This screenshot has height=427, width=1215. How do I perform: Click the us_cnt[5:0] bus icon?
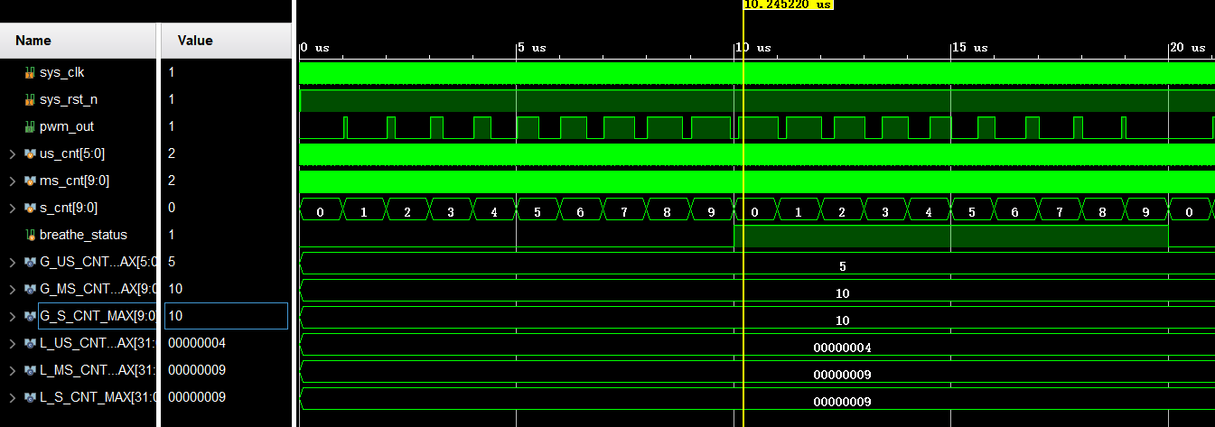(30, 153)
